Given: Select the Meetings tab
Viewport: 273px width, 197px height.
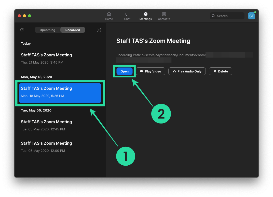Looking at the screenshot, I should 146,16.
